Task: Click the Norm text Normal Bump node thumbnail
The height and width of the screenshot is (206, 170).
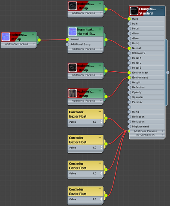Action: pos(72,31)
